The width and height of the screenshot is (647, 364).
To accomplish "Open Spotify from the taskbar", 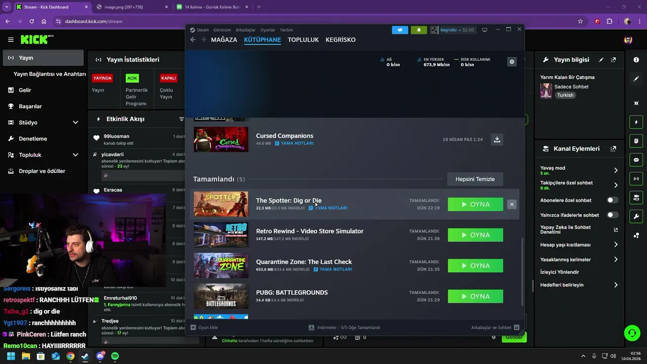I will click(x=115, y=356).
